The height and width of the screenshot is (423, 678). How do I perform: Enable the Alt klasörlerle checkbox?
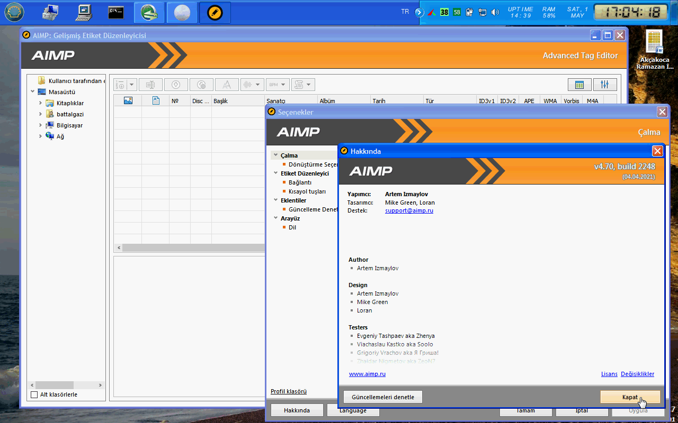click(x=34, y=394)
